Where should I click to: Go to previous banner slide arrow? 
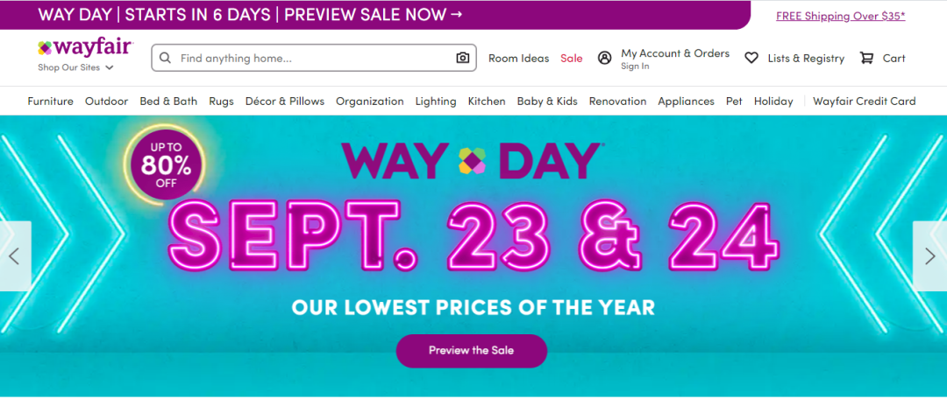tap(14, 255)
